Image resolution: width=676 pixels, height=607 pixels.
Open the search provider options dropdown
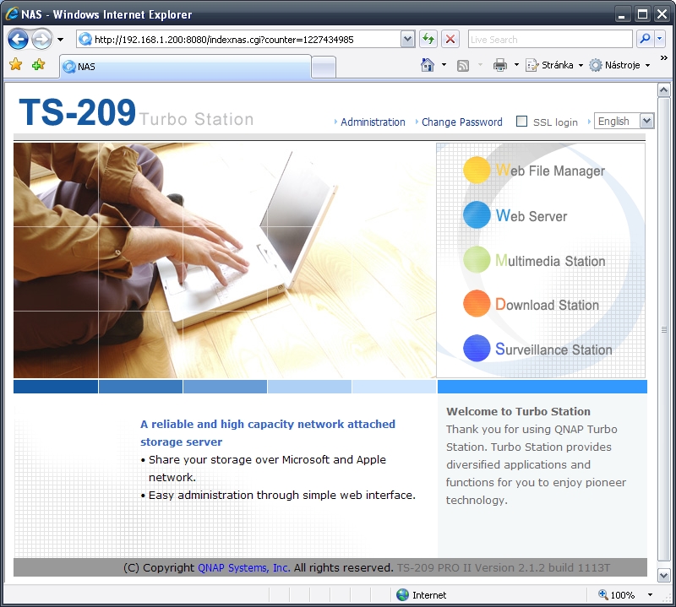point(660,39)
